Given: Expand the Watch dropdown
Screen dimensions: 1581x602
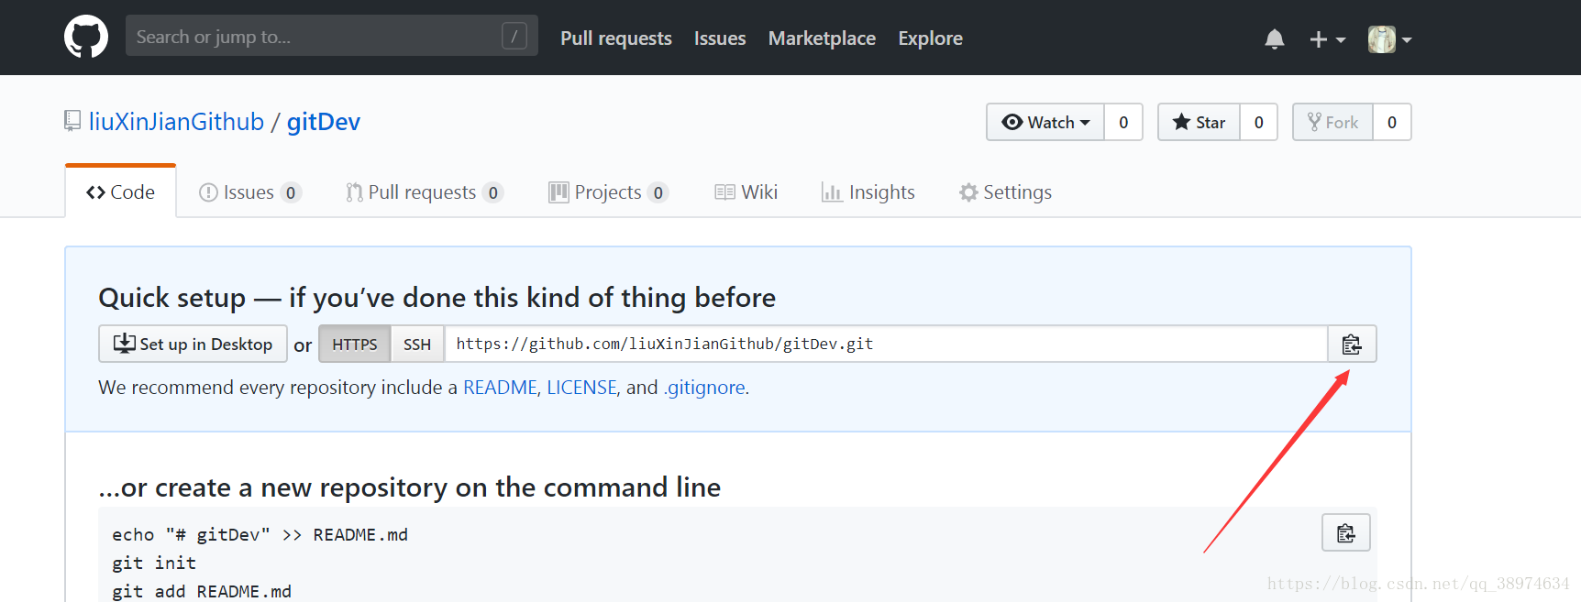Looking at the screenshot, I should coord(1045,123).
